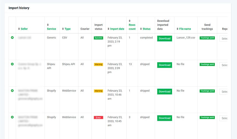Click the 'completed' status cell
The height and width of the screenshot is (139, 237).
click(x=146, y=38)
